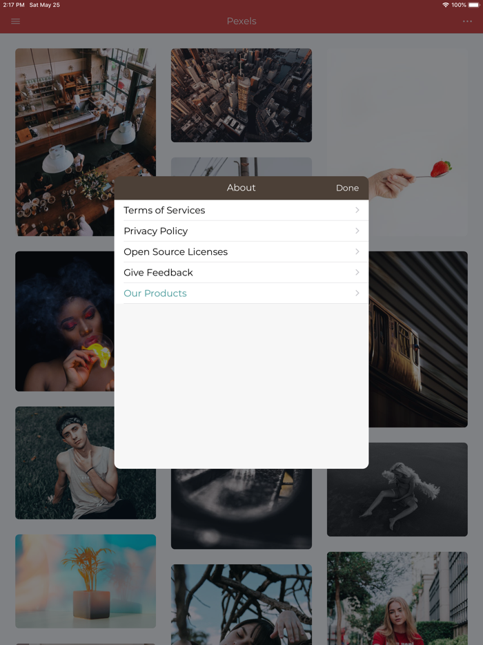
Task: Expand chevron beside Our Products
Action: (x=357, y=293)
